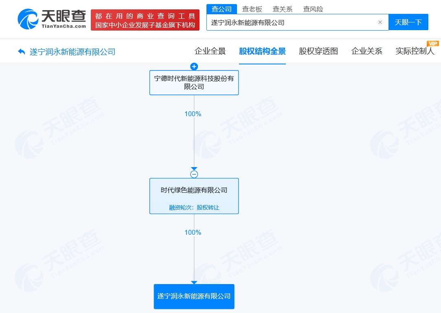Image resolution: width=441 pixels, height=313 pixels.
Task: Switch to 查关系 search tab
Action: click(x=283, y=9)
